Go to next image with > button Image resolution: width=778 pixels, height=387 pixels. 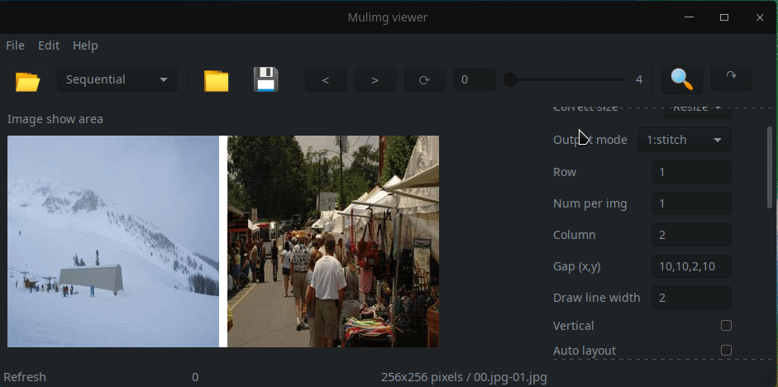click(x=375, y=80)
